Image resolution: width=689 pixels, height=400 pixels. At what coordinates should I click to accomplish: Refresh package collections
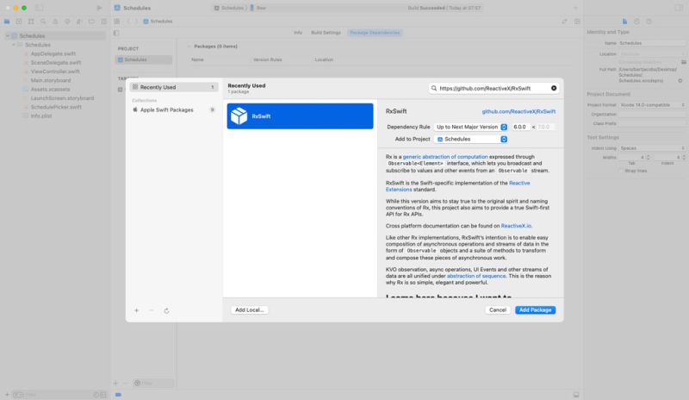166,310
